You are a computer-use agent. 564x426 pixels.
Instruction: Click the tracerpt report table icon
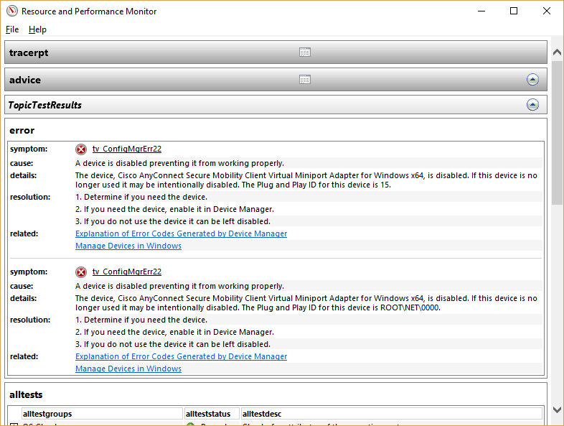coord(304,52)
